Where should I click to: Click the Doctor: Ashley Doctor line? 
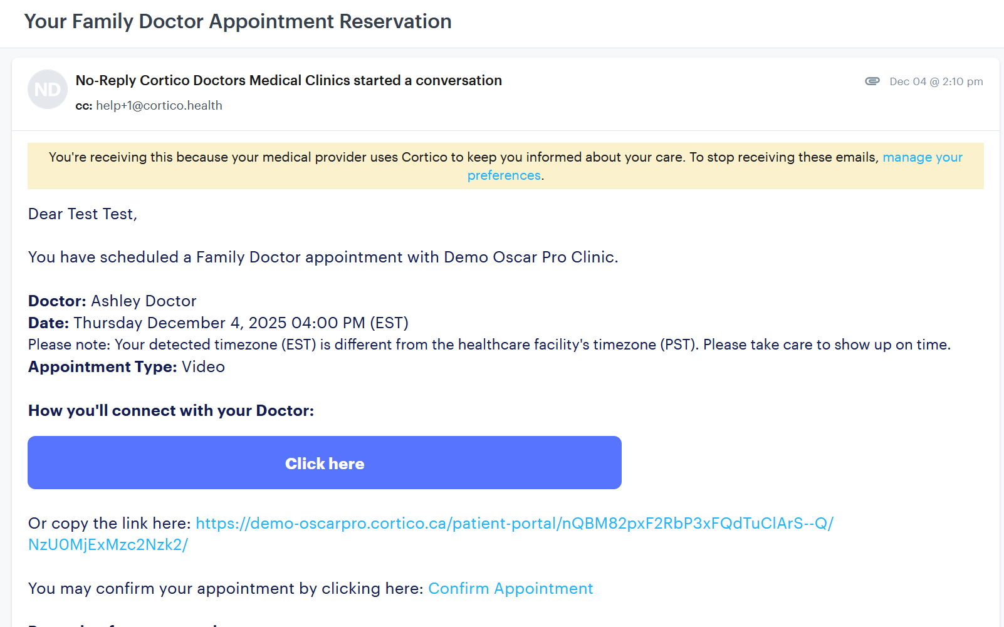[113, 301]
